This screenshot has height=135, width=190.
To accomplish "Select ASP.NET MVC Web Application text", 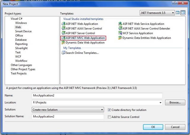I will coord(85,38).
